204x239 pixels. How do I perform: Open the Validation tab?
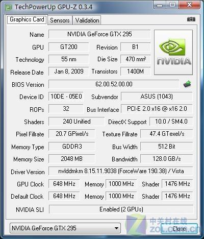tap(87, 20)
